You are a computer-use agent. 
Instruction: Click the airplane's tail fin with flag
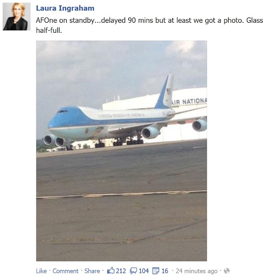click(x=165, y=92)
